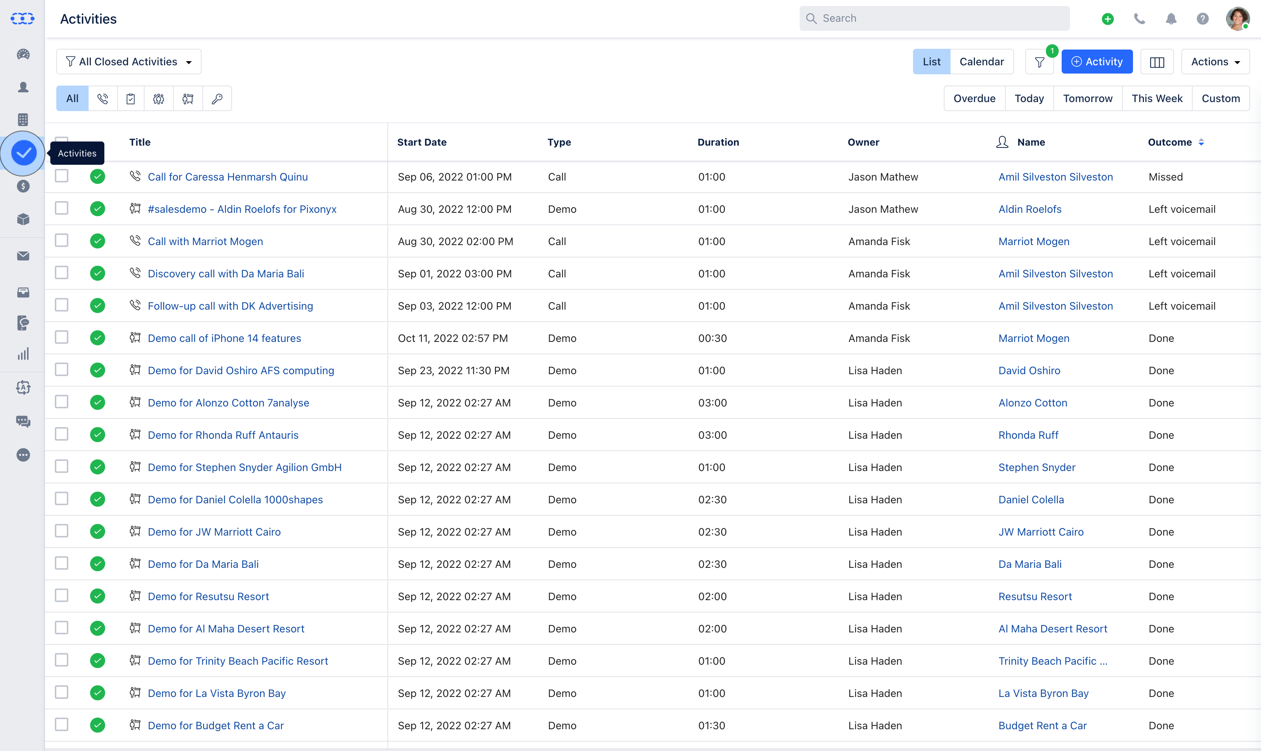This screenshot has height=751, width=1261.
Task: Click green completed status for Call with Marriot Mogen
Action: (98, 241)
